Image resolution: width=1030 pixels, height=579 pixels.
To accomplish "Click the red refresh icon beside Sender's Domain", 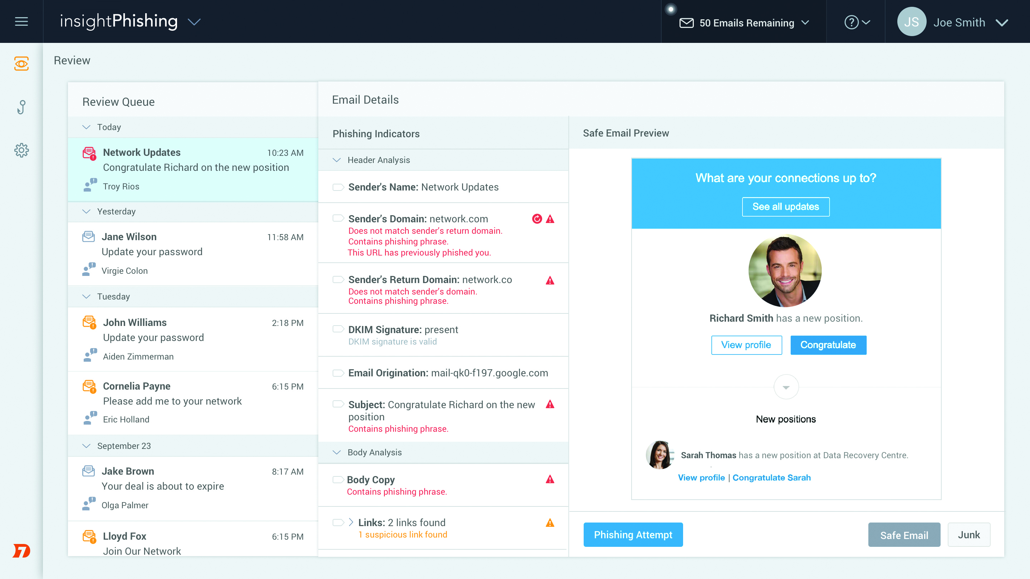I will click(x=536, y=219).
